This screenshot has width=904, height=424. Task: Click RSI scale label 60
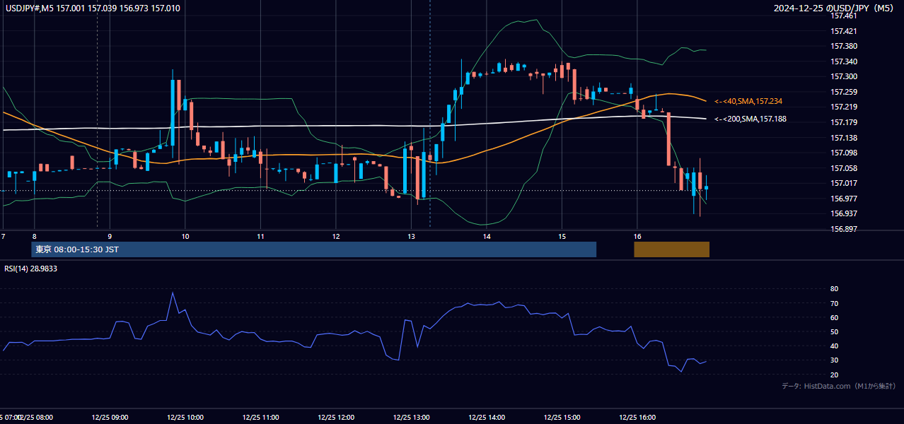tap(835, 317)
